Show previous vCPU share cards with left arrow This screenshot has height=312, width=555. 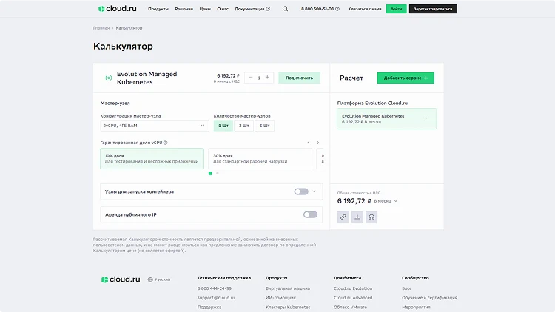click(x=309, y=143)
